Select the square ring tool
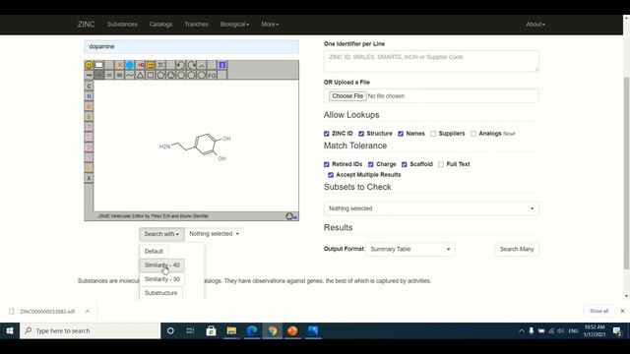The height and width of the screenshot is (354, 630). click(x=151, y=75)
